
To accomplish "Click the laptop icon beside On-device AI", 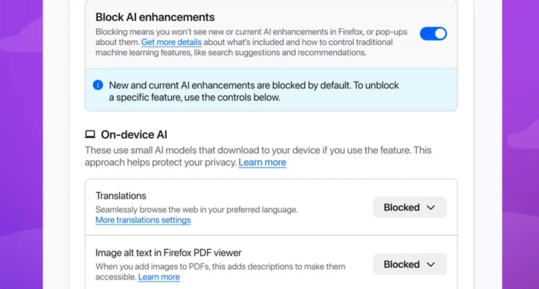I will click(90, 134).
